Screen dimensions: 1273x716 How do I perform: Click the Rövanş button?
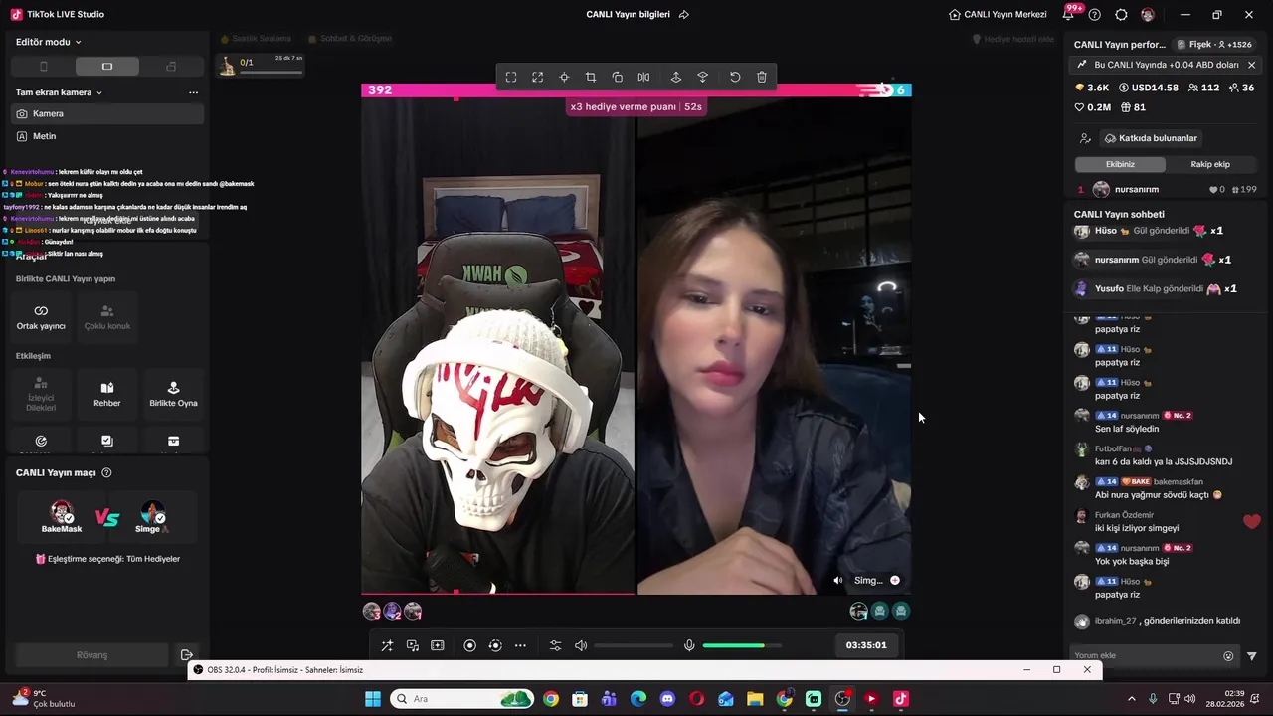click(x=91, y=655)
